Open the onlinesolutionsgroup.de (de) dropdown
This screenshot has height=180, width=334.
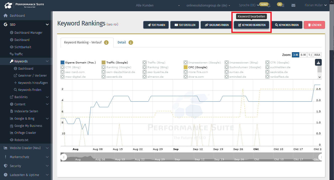click(208, 5)
